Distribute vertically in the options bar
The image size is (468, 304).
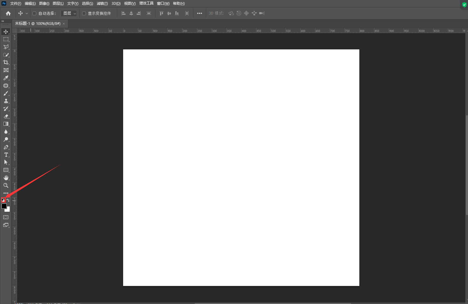click(149, 13)
